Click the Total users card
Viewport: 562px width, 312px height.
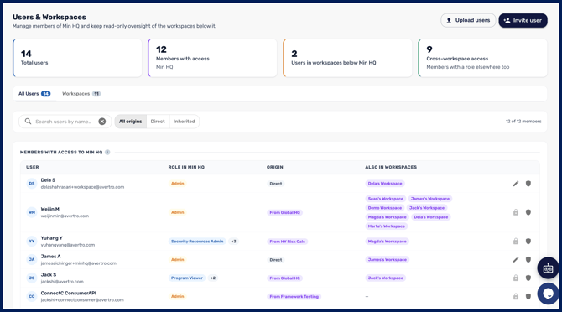77,58
